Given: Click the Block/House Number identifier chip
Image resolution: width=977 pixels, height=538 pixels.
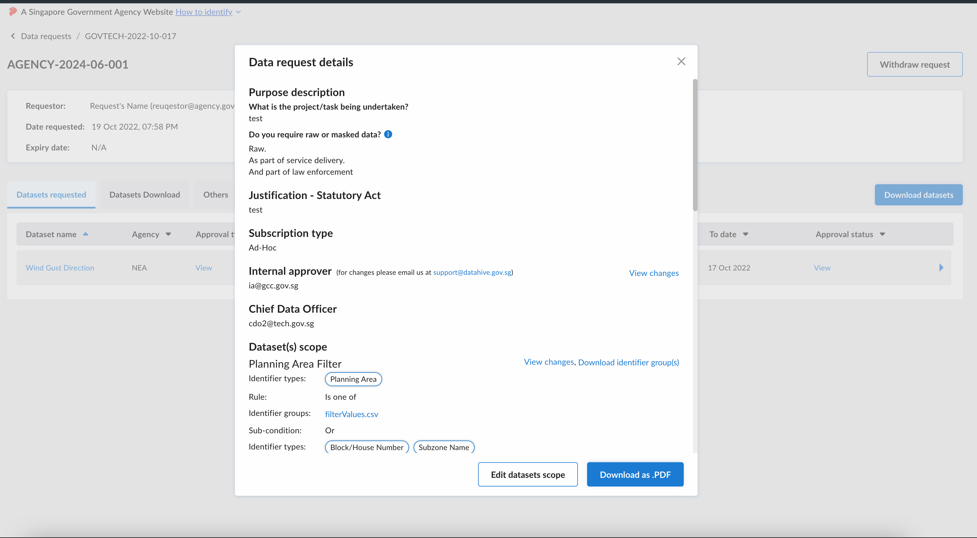Looking at the screenshot, I should 367,447.
